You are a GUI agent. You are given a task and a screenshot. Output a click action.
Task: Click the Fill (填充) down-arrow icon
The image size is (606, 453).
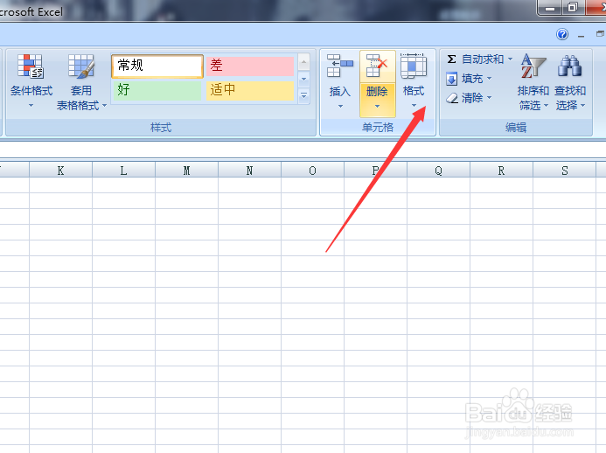(451, 79)
